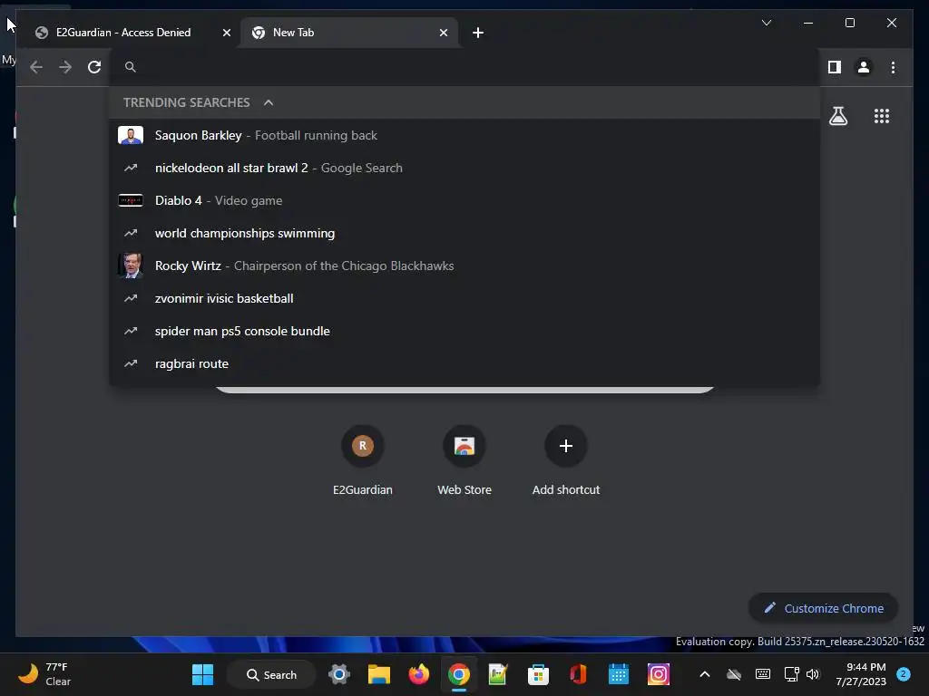The width and height of the screenshot is (929, 696).
Task: Click the Diablo 4 logo thumbnail
Action: [x=131, y=200]
